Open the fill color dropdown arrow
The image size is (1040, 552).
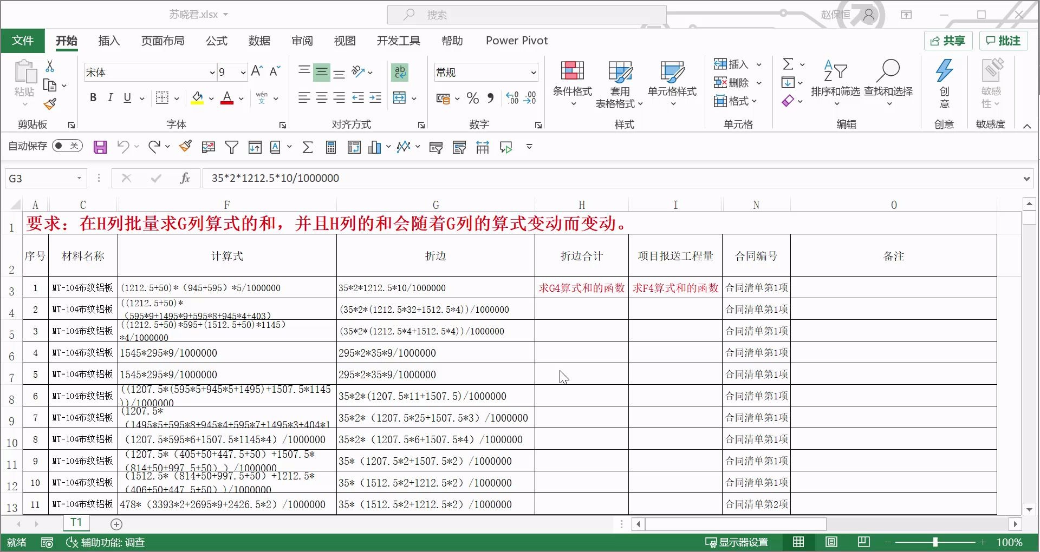pyautogui.click(x=211, y=98)
